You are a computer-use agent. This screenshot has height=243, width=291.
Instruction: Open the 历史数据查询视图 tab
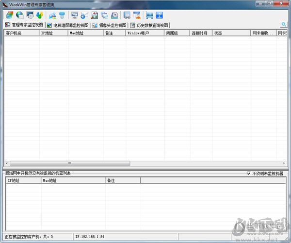149,25
